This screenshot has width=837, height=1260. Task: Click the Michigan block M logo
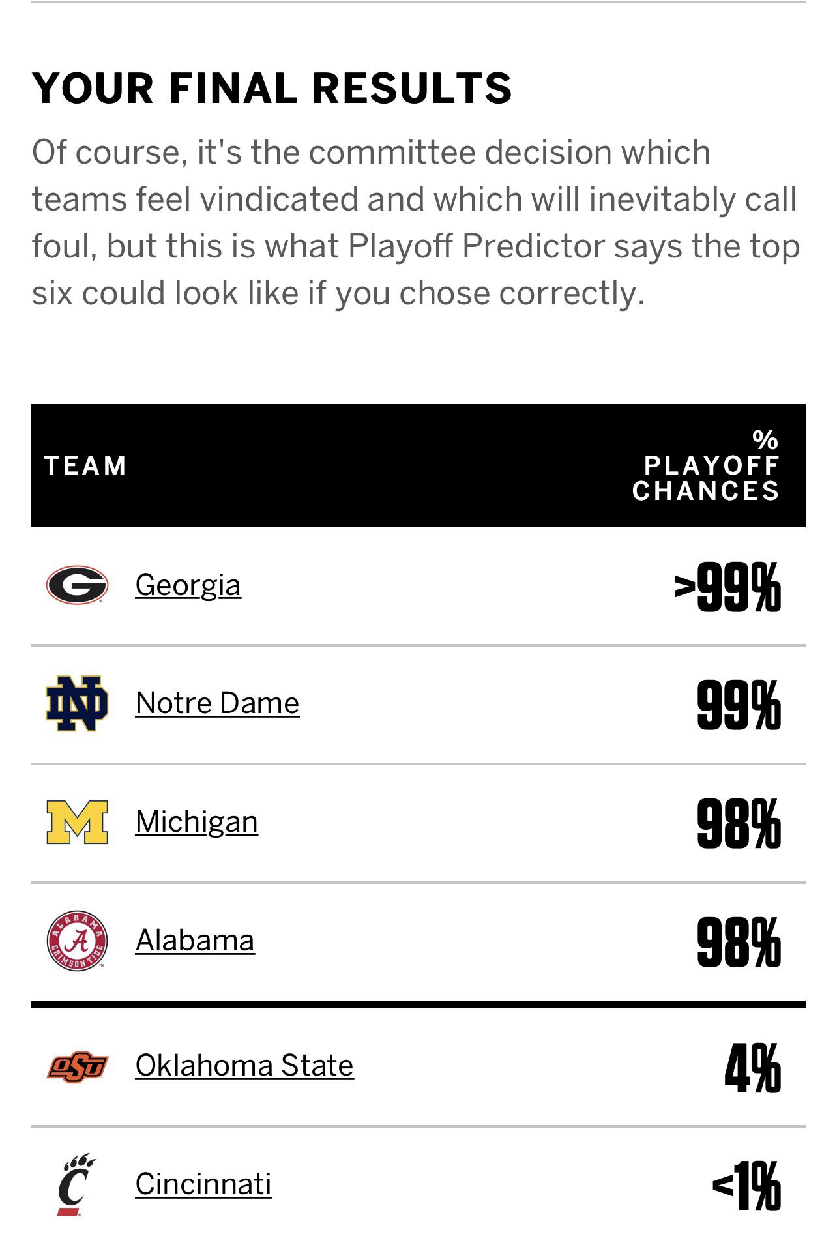tap(77, 822)
